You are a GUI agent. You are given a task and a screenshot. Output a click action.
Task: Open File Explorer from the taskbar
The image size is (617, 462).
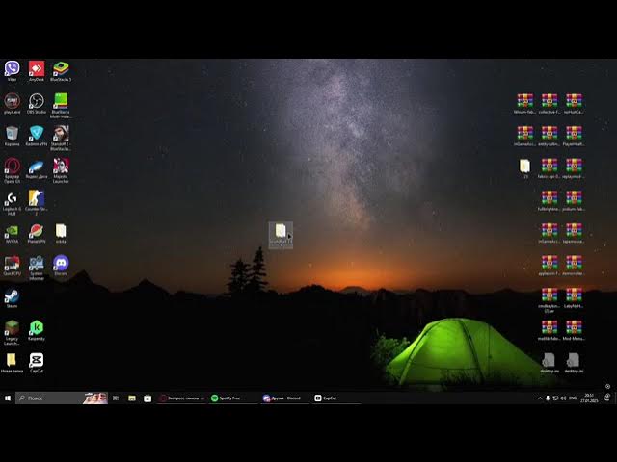[x=132, y=398]
